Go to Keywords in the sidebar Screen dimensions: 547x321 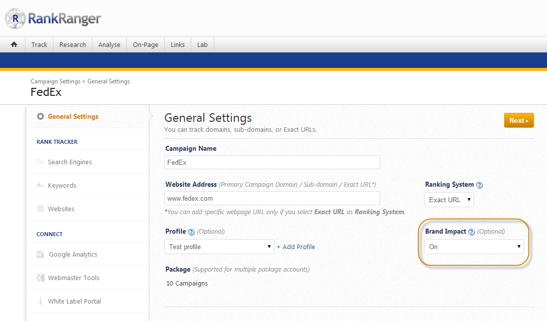[x=62, y=186]
